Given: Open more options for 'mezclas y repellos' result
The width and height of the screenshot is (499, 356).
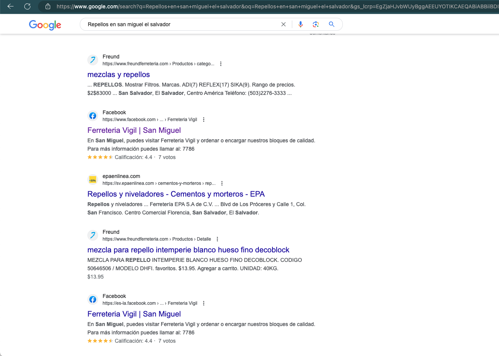Looking at the screenshot, I should pos(221,64).
